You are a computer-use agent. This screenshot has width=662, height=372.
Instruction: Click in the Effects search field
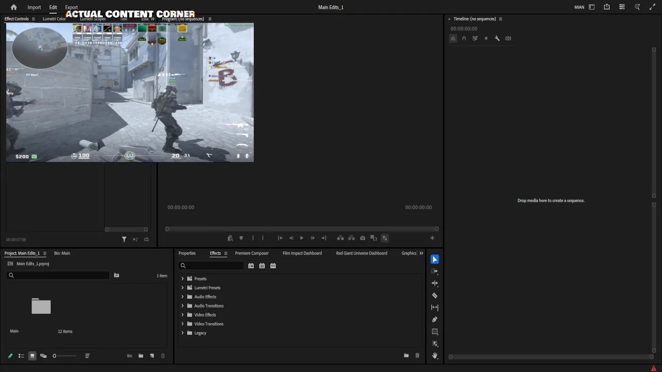tap(211, 266)
